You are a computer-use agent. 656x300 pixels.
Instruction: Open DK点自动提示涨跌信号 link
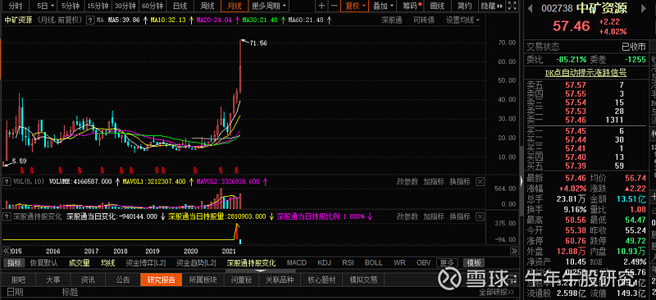coord(585,73)
